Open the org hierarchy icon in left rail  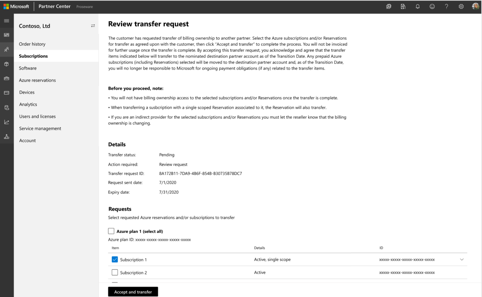pos(7,137)
